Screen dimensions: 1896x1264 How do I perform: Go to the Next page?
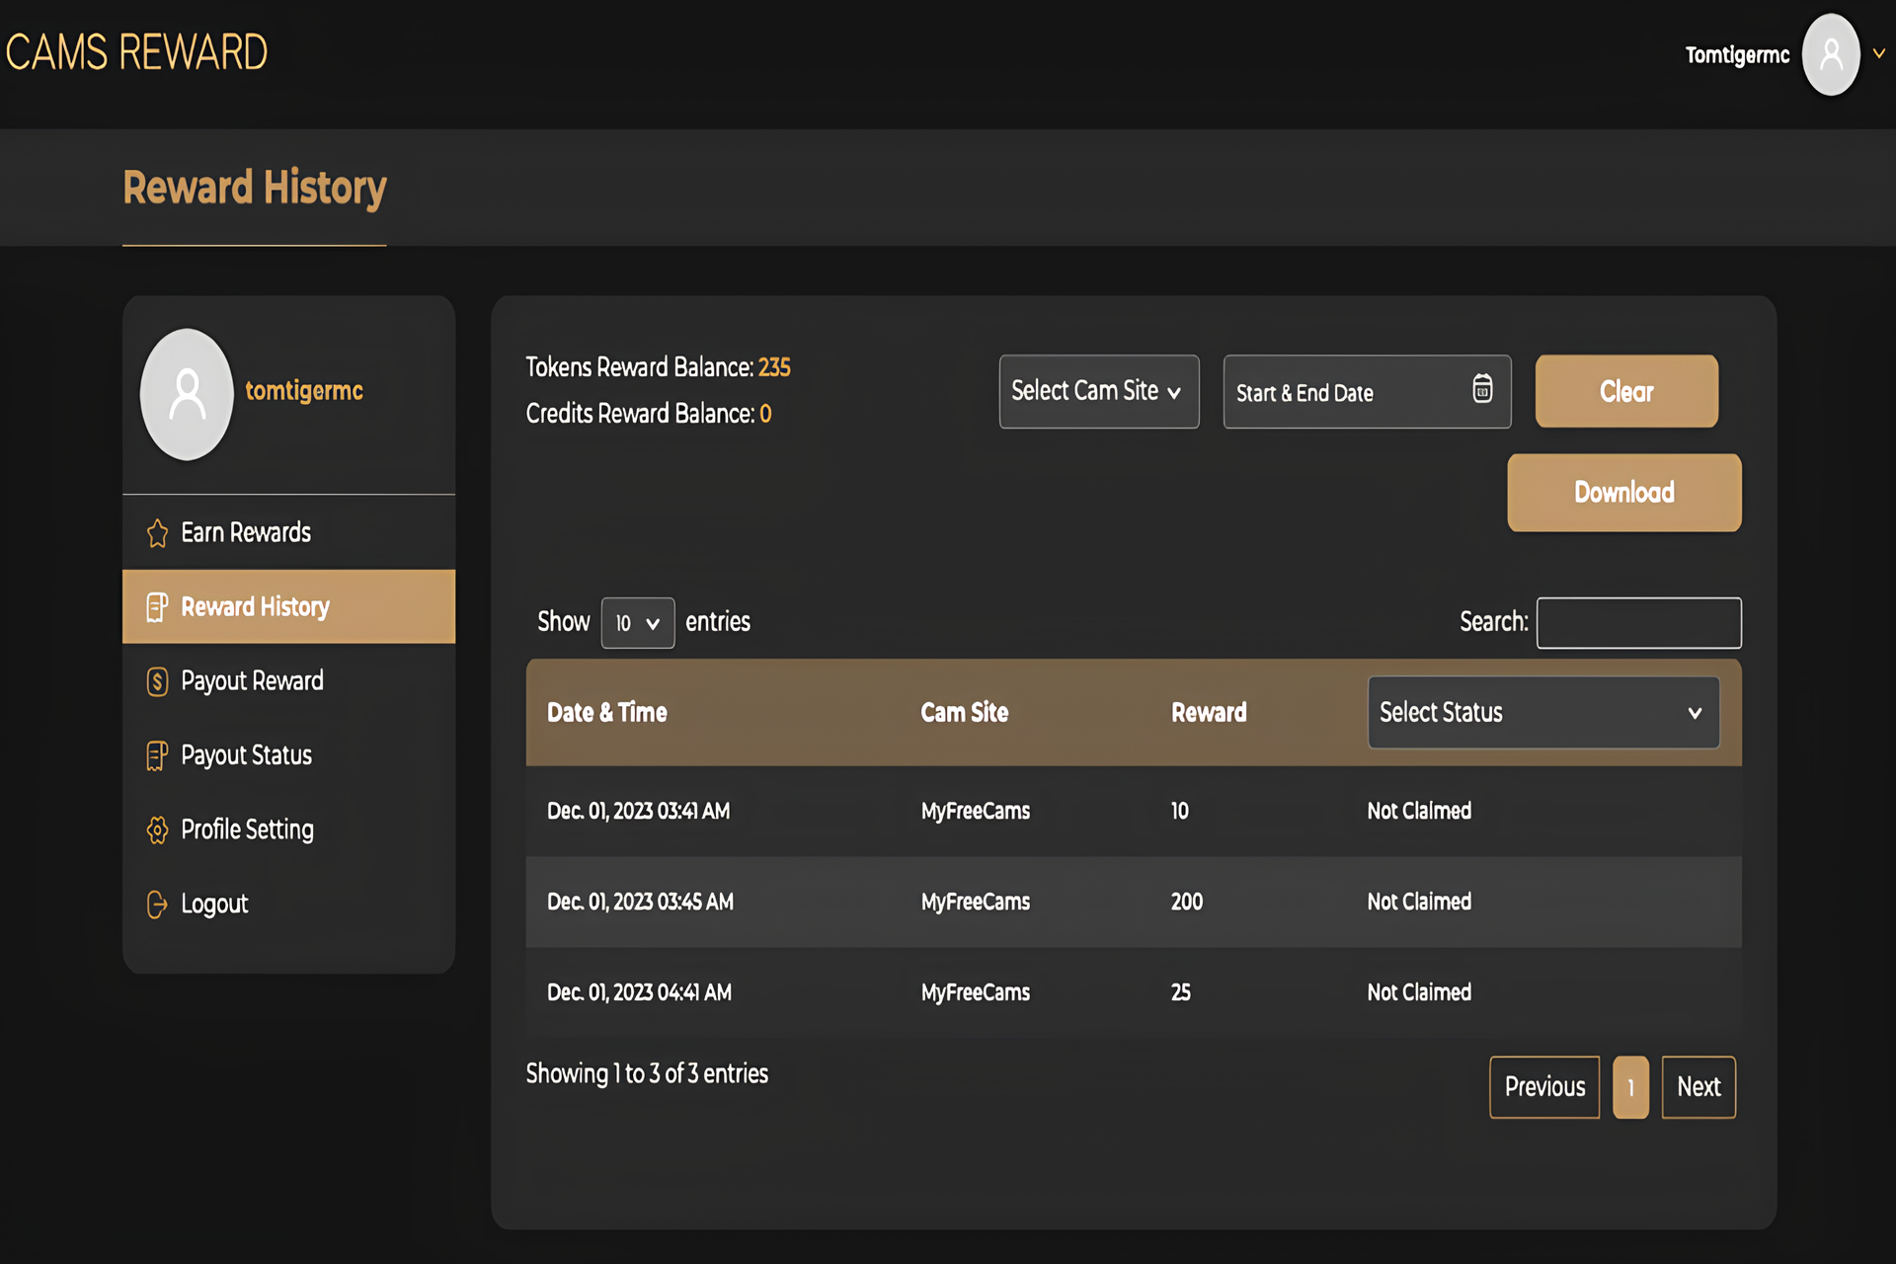1698,1087
